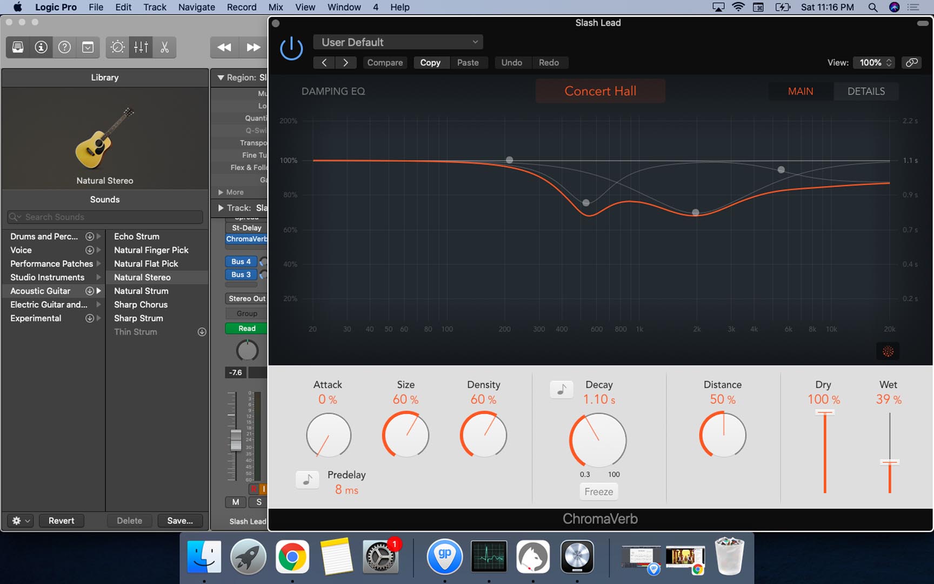This screenshot has width=934, height=584.
Task: Expand the Region inspector triangle
Action: coord(221,77)
